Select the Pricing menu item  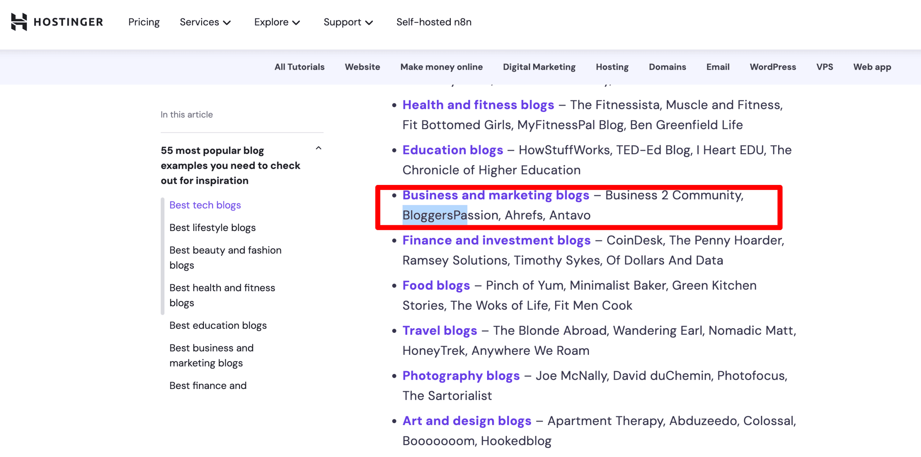[x=144, y=22]
